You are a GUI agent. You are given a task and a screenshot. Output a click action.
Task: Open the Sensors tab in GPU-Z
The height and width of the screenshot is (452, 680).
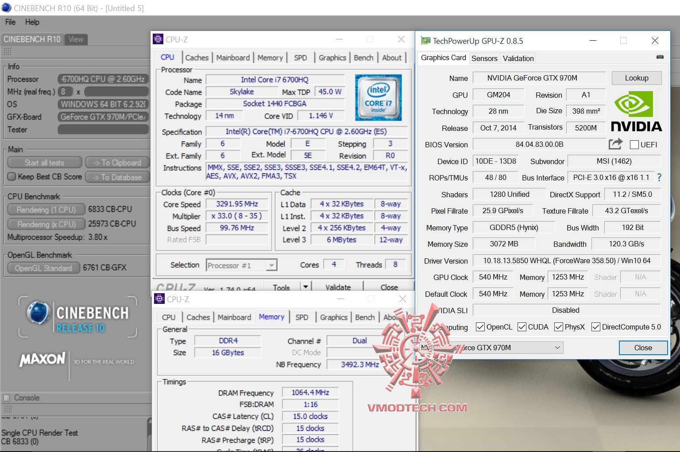pyautogui.click(x=484, y=58)
